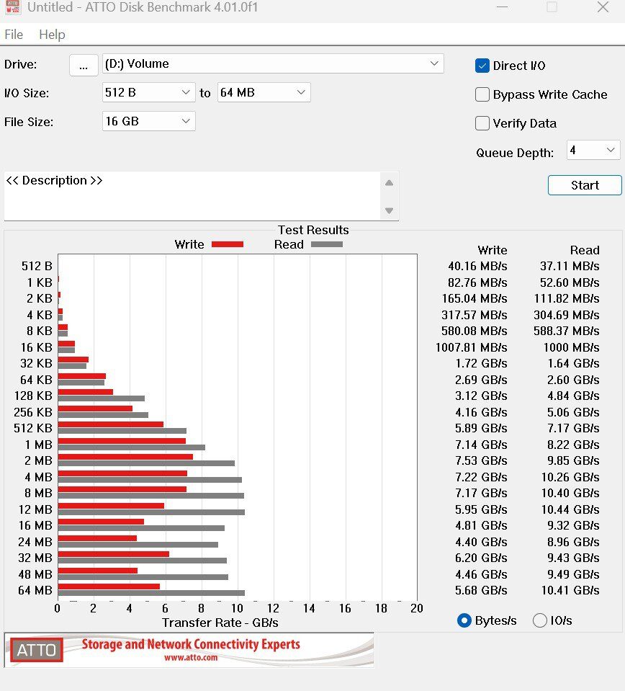Open the 16 GB File Size dropdown
This screenshot has height=691, width=625.
149,121
